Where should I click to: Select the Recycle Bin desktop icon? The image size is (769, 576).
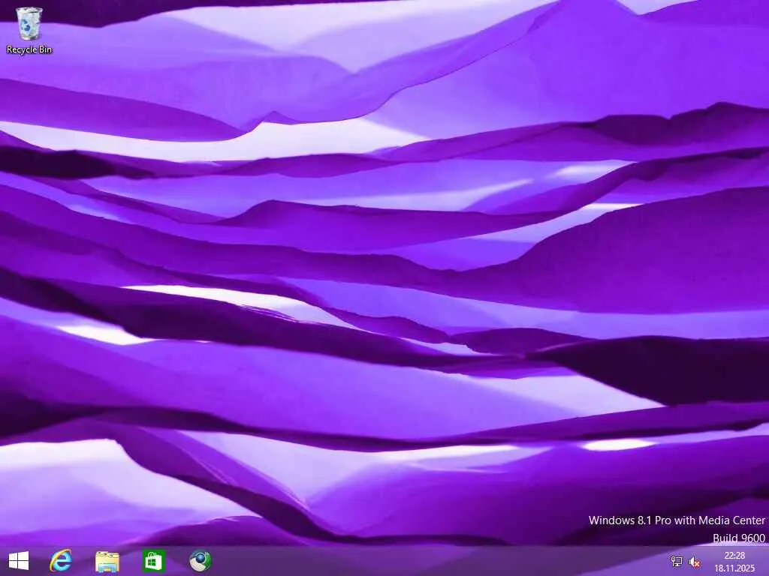coord(29,23)
